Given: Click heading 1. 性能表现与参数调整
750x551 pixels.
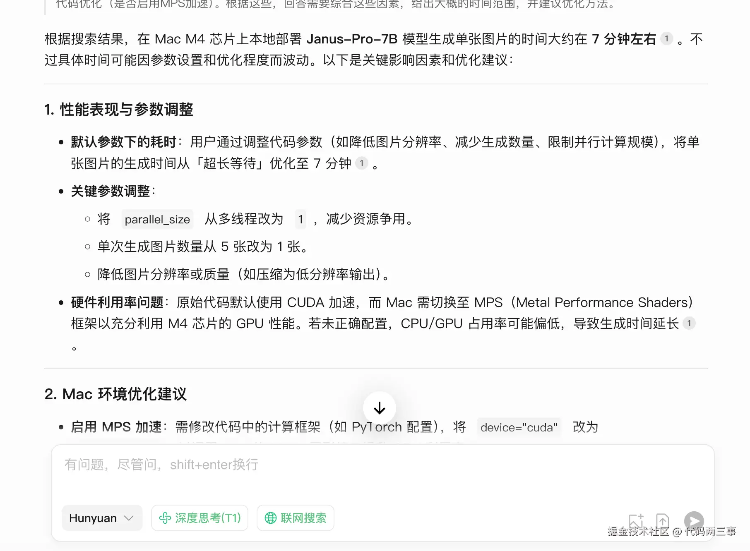Looking at the screenshot, I should click(119, 110).
